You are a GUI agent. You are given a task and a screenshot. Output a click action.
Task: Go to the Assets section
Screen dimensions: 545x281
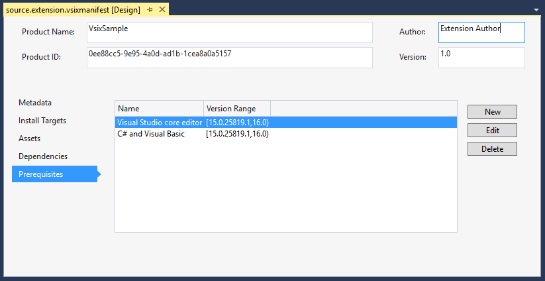[30, 139]
